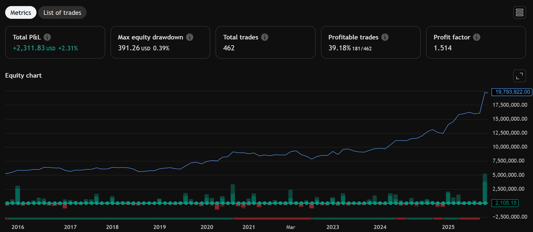Image resolution: width=533 pixels, height=232 pixels.
Task: Click the 2016 label on time axis
Action: (x=18, y=227)
